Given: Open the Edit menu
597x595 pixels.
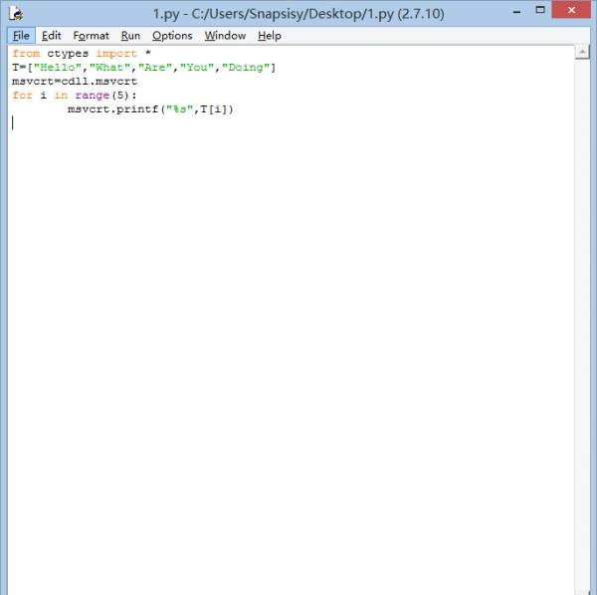Looking at the screenshot, I should click(52, 36).
